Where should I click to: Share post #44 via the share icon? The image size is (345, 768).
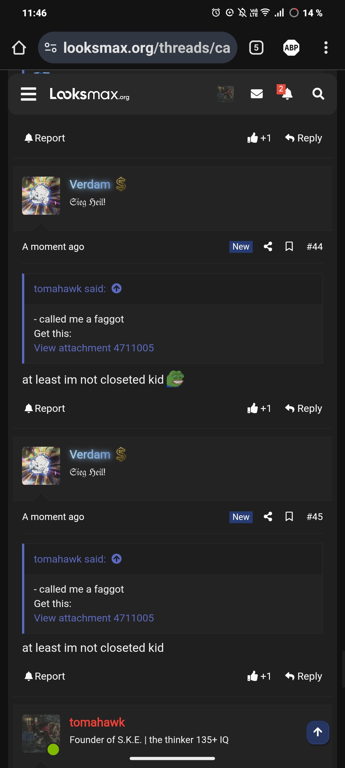point(268,247)
